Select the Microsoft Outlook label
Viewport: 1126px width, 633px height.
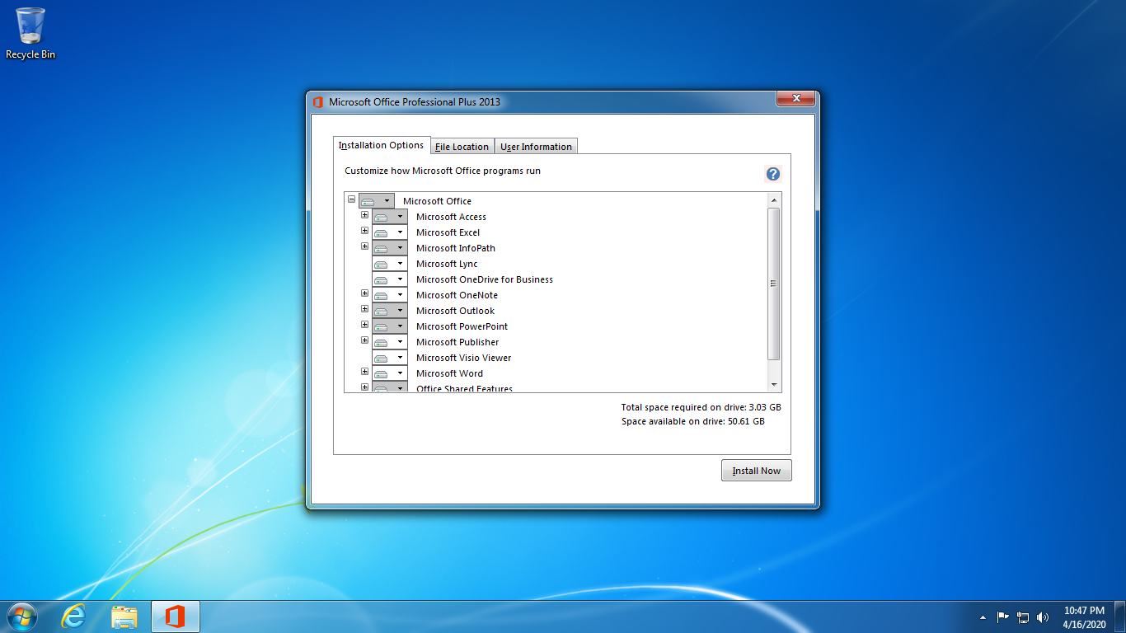point(455,311)
